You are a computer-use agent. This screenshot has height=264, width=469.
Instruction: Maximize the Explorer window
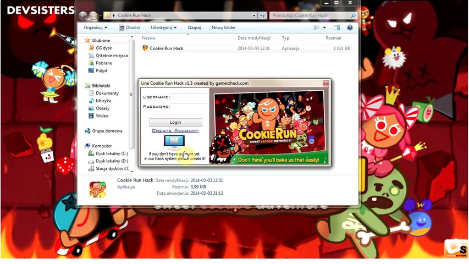(x=336, y=3)
